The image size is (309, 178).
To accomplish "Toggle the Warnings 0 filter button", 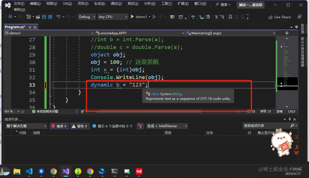I will tap(80, 126).
